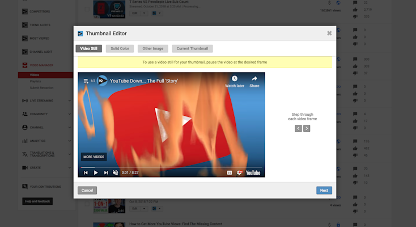Screen dimensions: 416x227
Task: Open Video Manager in the sidebar
Action: click(x=41, y=65)
